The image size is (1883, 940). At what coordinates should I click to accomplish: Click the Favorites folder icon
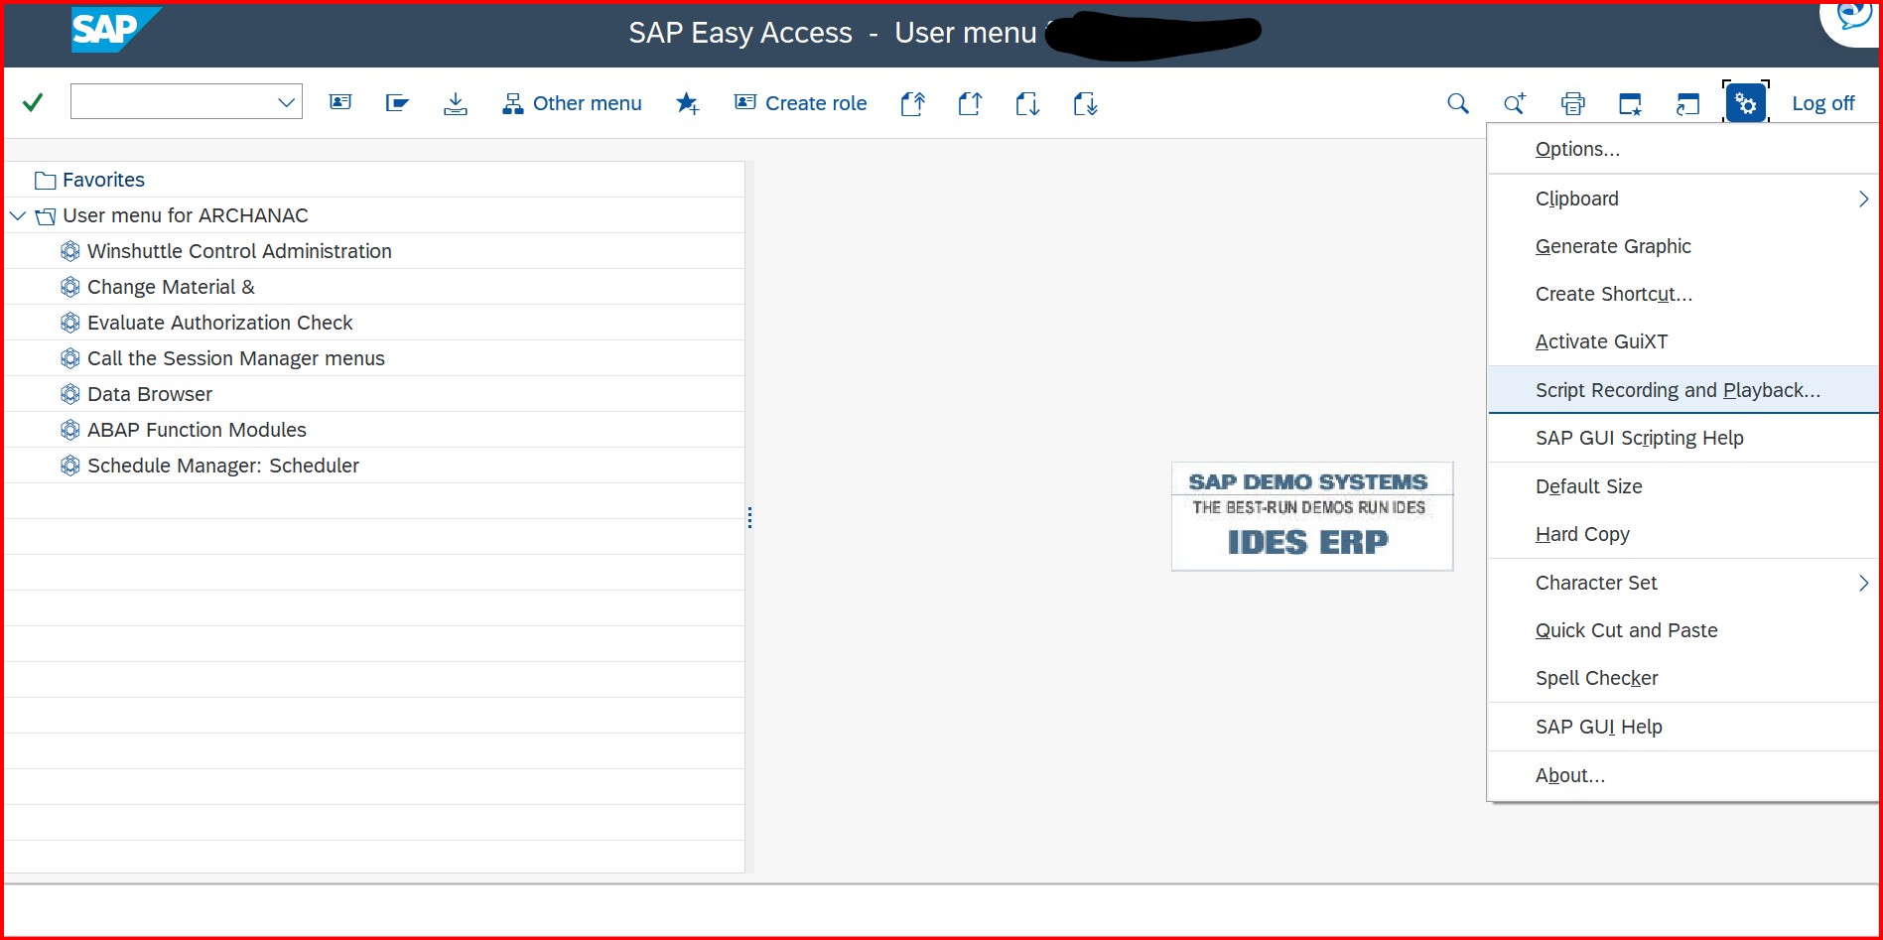pos(45,180)
